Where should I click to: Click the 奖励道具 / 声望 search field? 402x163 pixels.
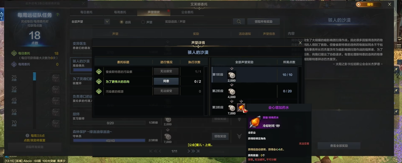click(197, 22)
